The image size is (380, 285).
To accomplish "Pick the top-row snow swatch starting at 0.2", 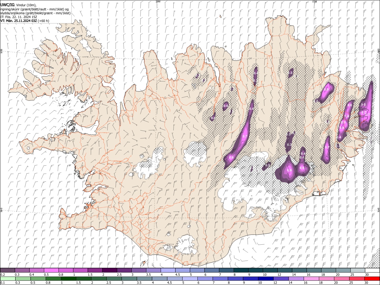I will 8,270.
